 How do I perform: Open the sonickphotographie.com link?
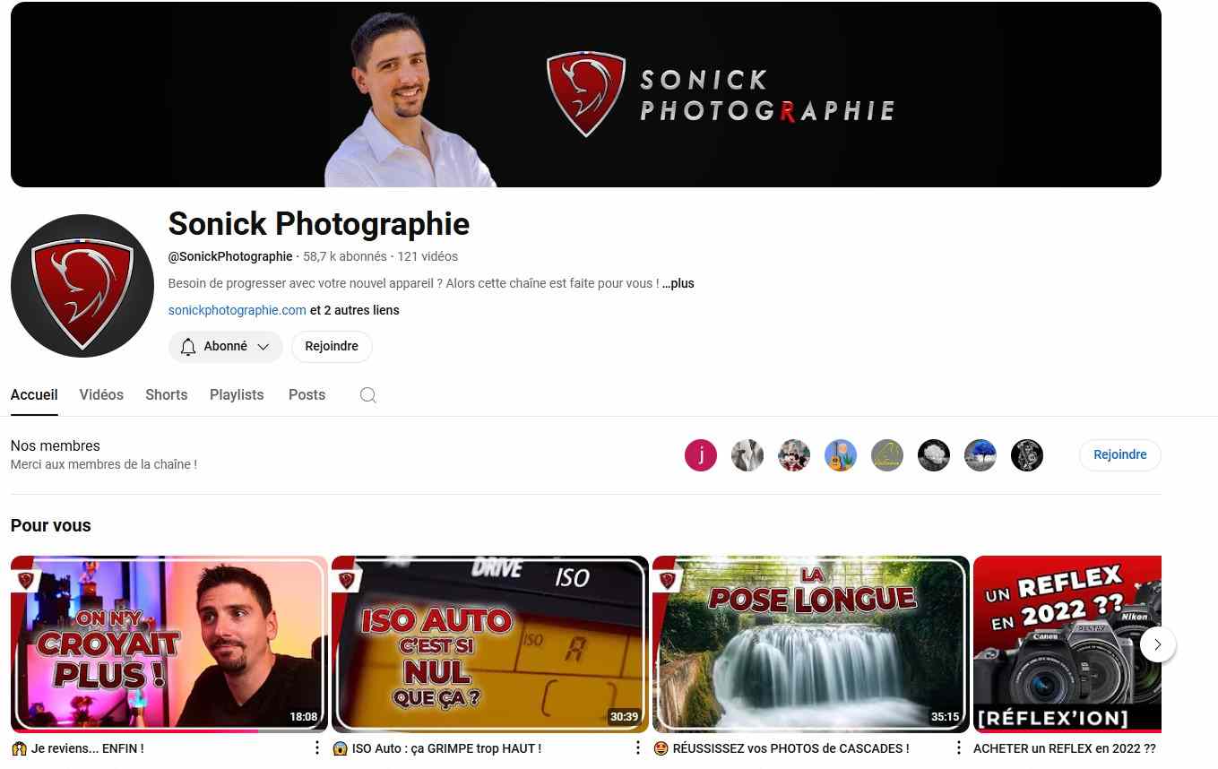[x=238, y=310]
